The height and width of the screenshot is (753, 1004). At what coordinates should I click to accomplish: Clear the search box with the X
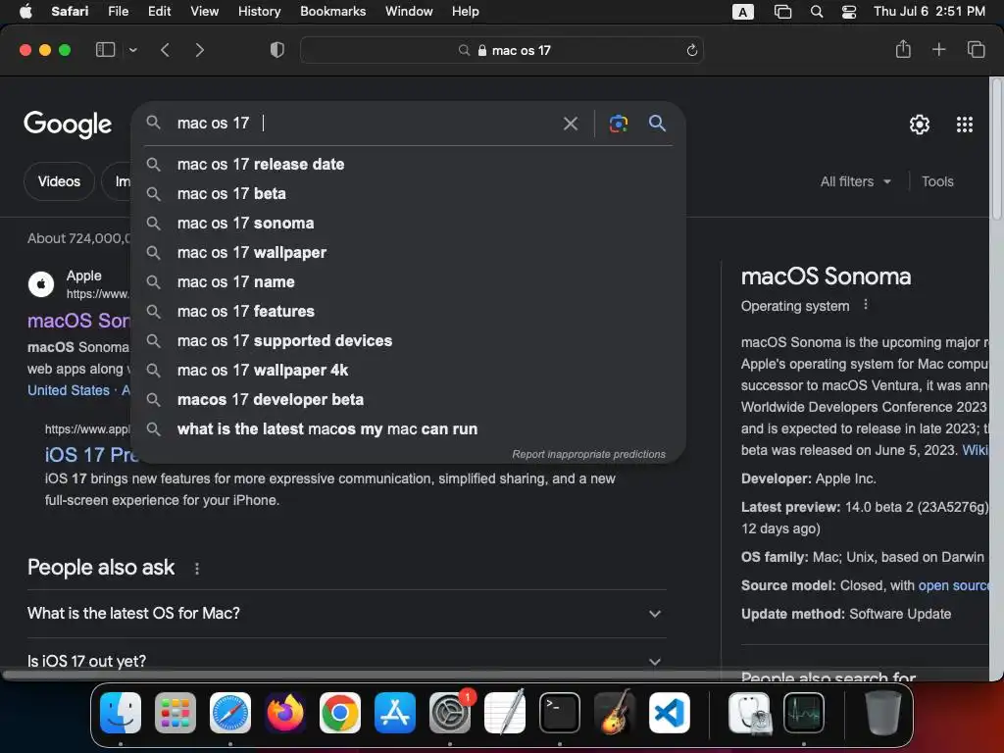[571, 124]
